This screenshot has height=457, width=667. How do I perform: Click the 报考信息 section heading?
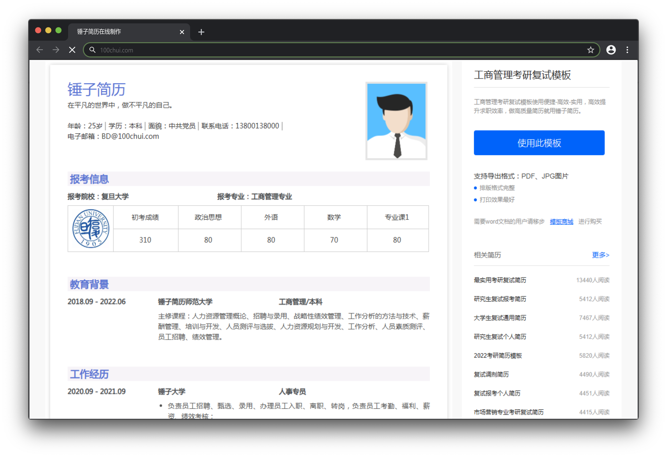pos(89,179)
